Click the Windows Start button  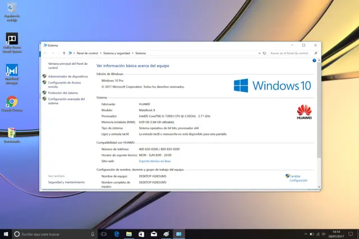[5, 233]
